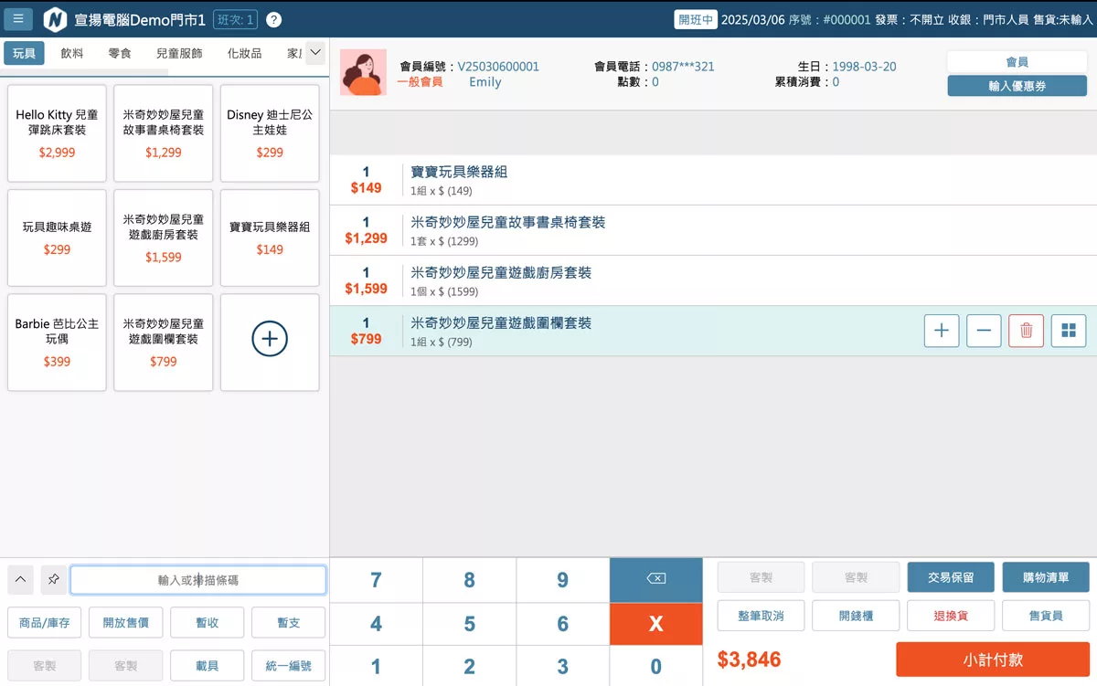
Task: Click the backspace key on the keypad
Action: pyautogui.click(x=655, y=579)
